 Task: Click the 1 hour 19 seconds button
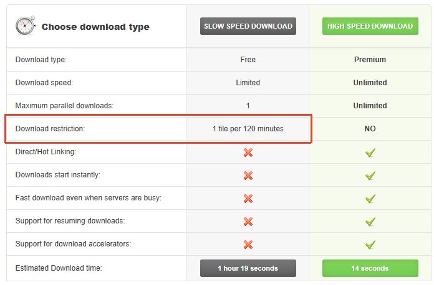pos(248,268)
